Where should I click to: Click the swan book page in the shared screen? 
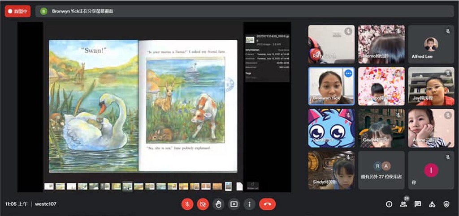pyautogui.click(x=93, y=106)
